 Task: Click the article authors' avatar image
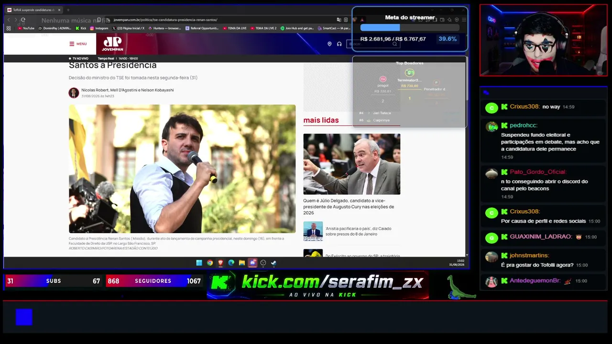pos(74,93)
